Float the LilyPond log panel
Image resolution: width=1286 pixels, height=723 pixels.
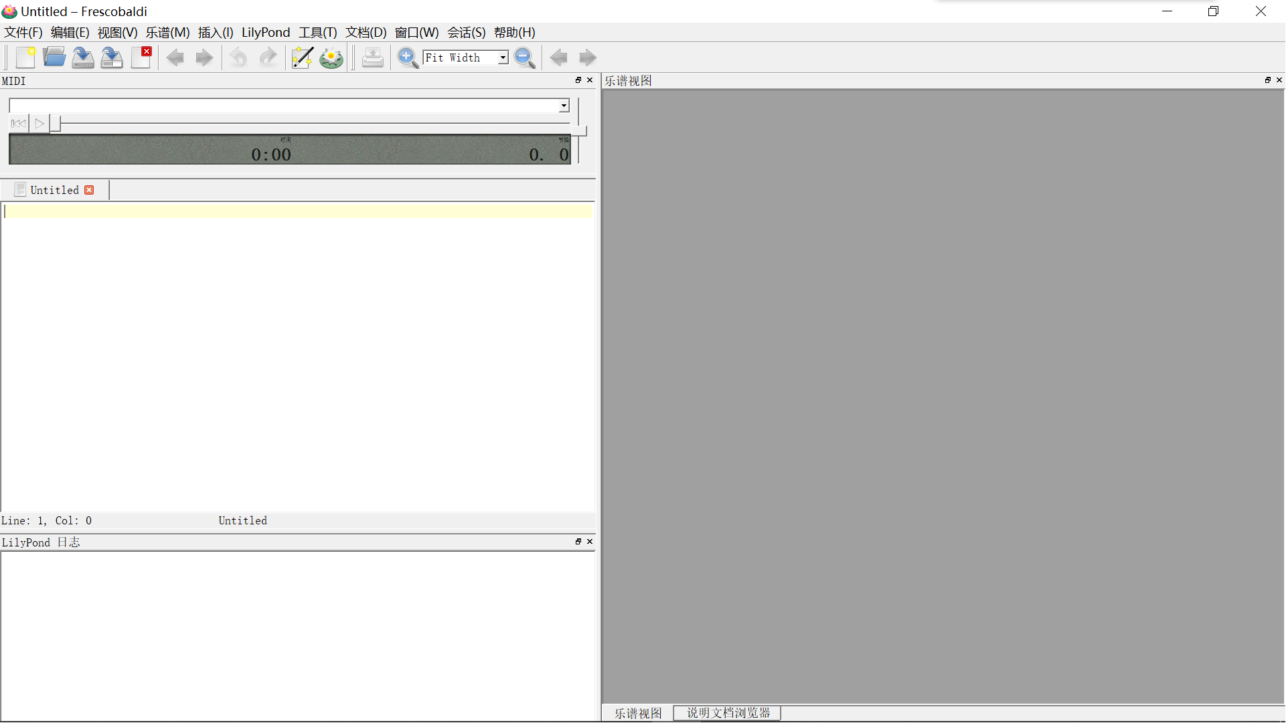tap(578, 542)
